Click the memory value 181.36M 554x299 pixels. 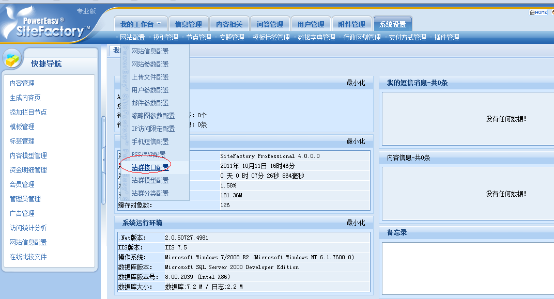click(231, 195)
